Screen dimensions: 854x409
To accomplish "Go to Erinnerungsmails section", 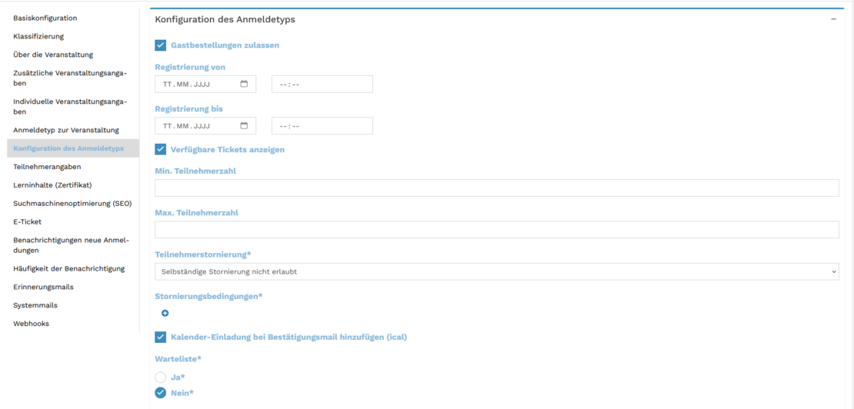I will (44, 287).
